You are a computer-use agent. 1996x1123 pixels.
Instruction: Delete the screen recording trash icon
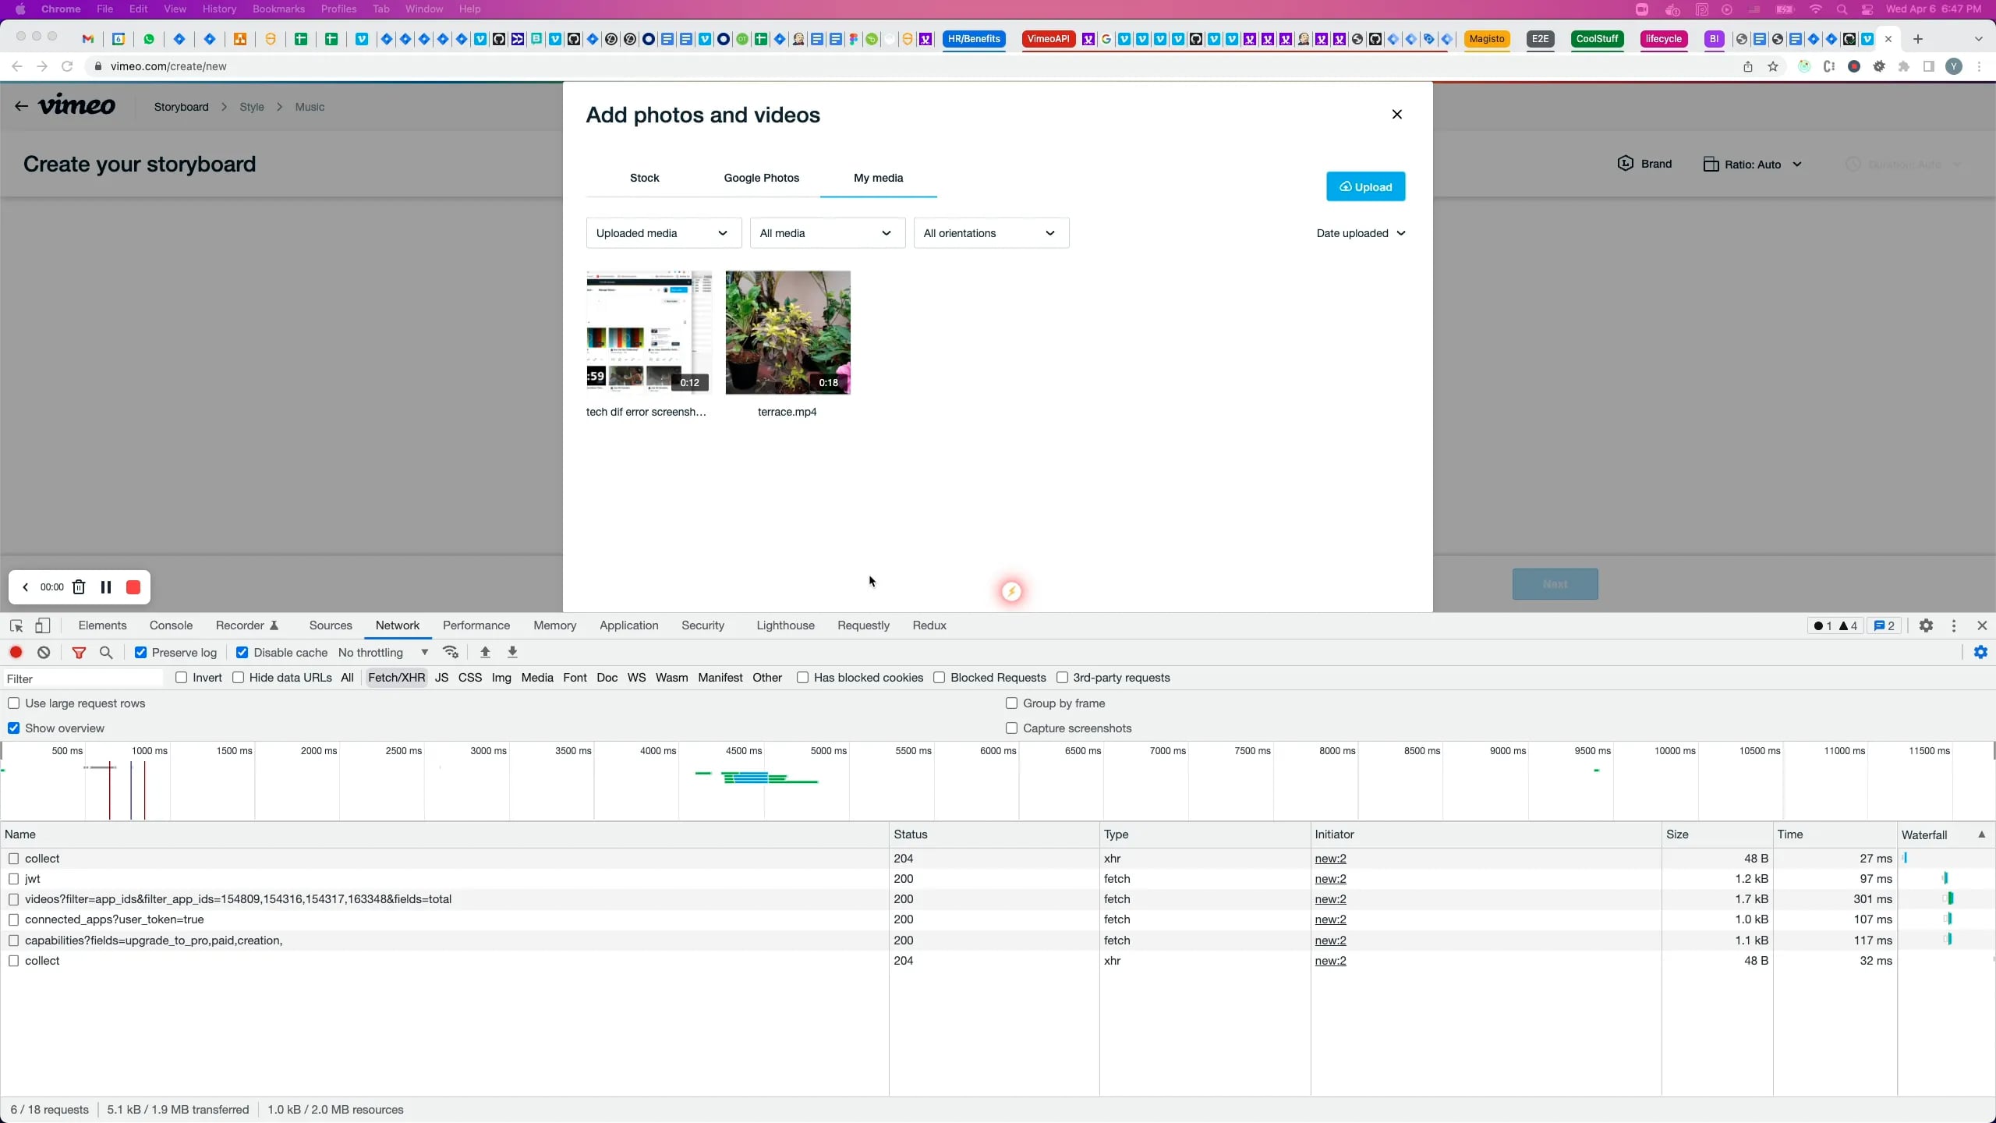(79, 587)
